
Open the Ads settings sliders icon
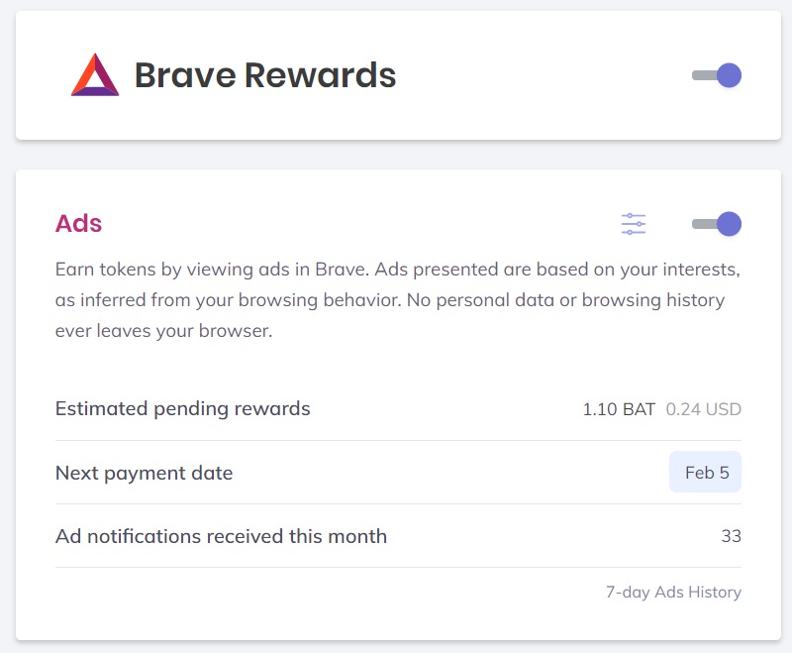[634, 224]
